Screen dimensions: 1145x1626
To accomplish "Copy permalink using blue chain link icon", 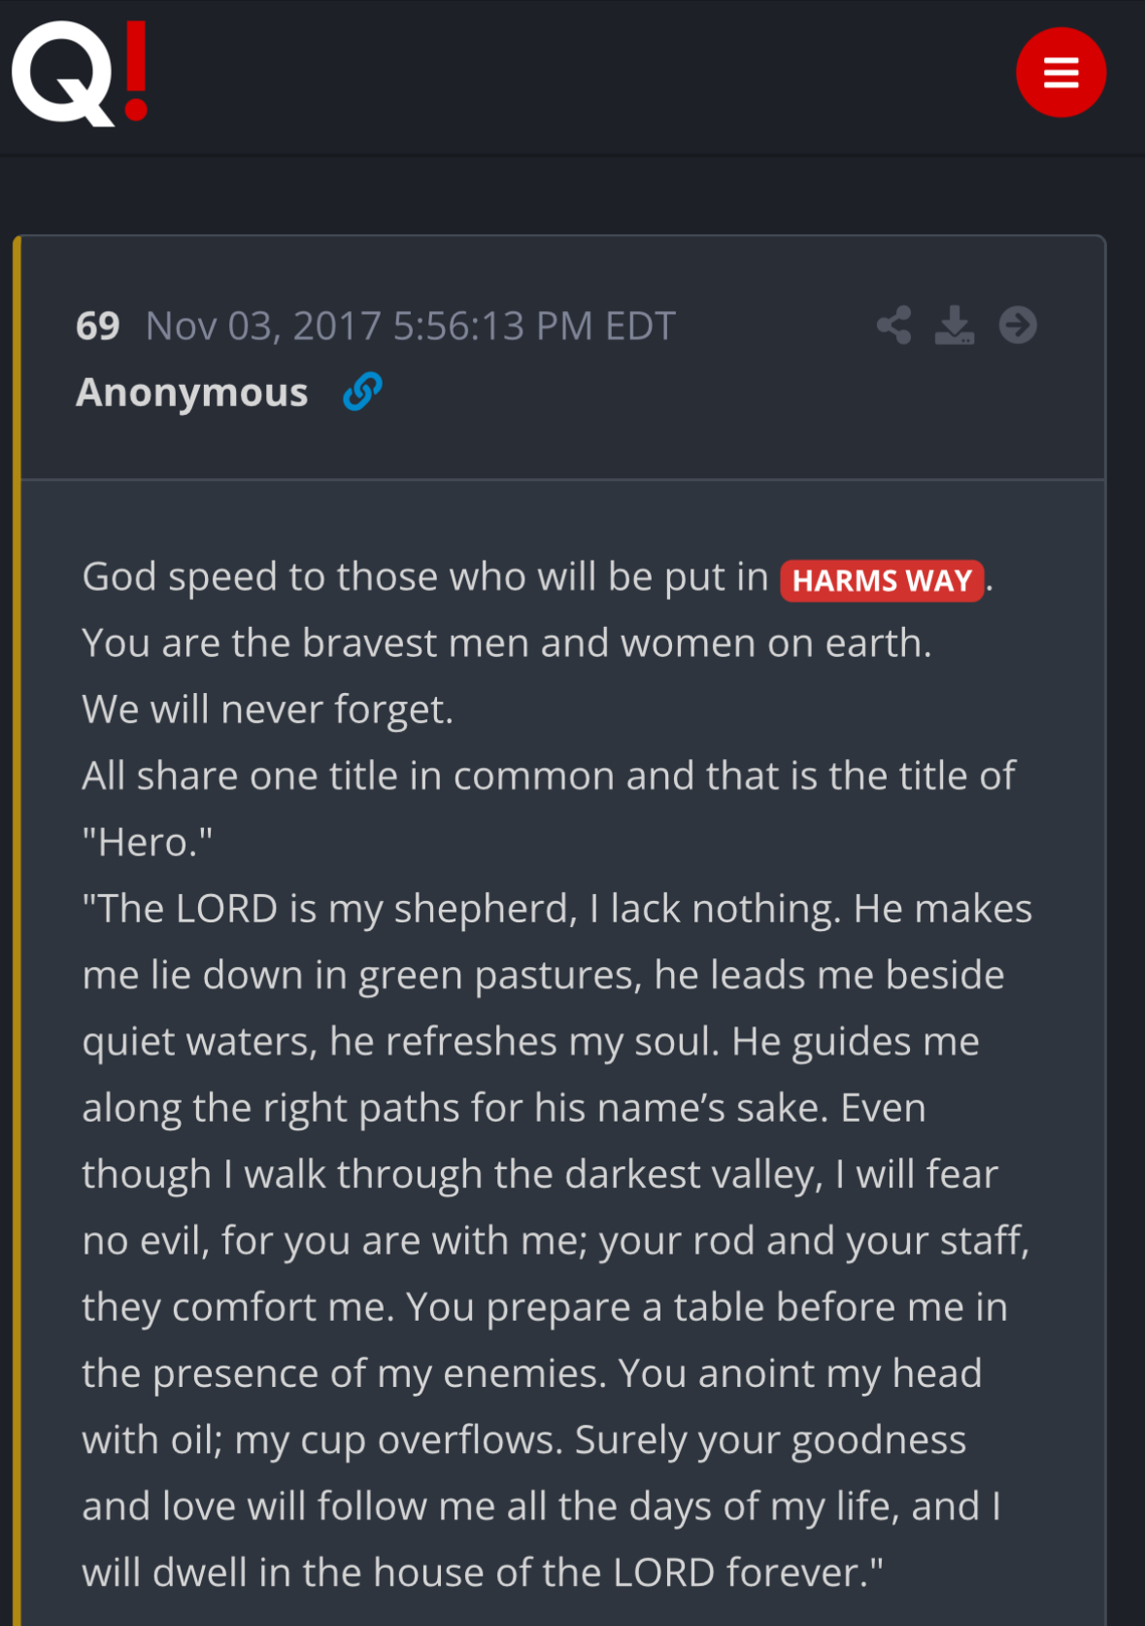I will pyautogui.click(x=362, y=392).
